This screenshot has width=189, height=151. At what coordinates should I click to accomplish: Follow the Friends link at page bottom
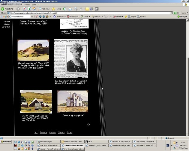click(x=43, y=132)
